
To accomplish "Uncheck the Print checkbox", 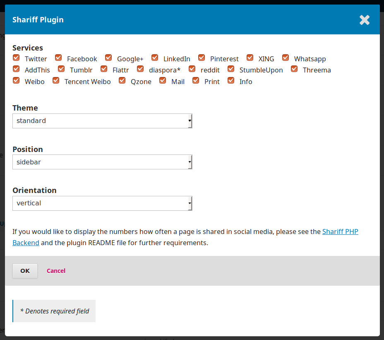I will (196, 81).
